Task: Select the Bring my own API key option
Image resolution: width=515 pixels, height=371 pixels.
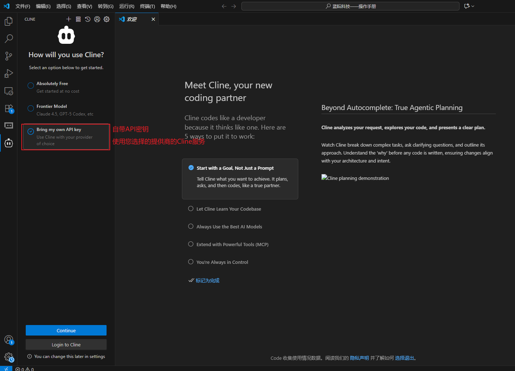Action: pyautogui.click(x=66, y=137)
